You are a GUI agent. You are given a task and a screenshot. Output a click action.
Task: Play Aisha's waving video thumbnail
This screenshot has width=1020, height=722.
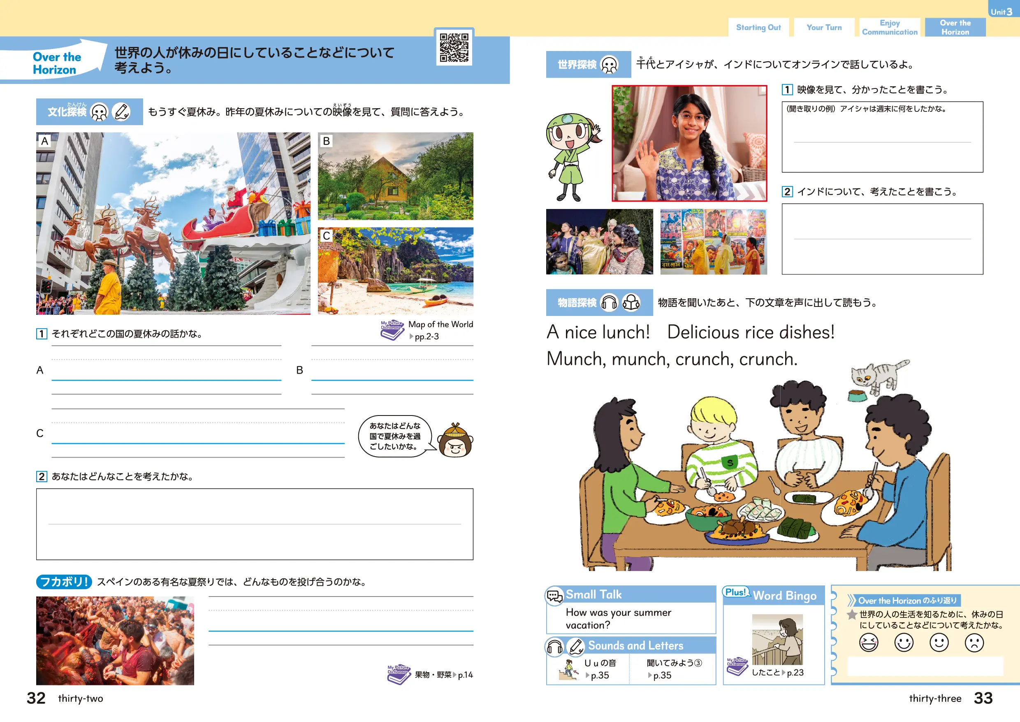pyautogui.click(x=689, y=143)
